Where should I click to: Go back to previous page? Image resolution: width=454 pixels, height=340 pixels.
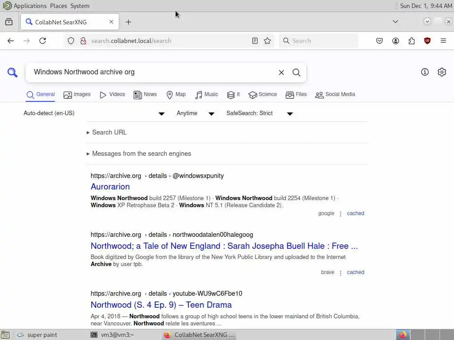pyautogui.click(x=11, y=41)
